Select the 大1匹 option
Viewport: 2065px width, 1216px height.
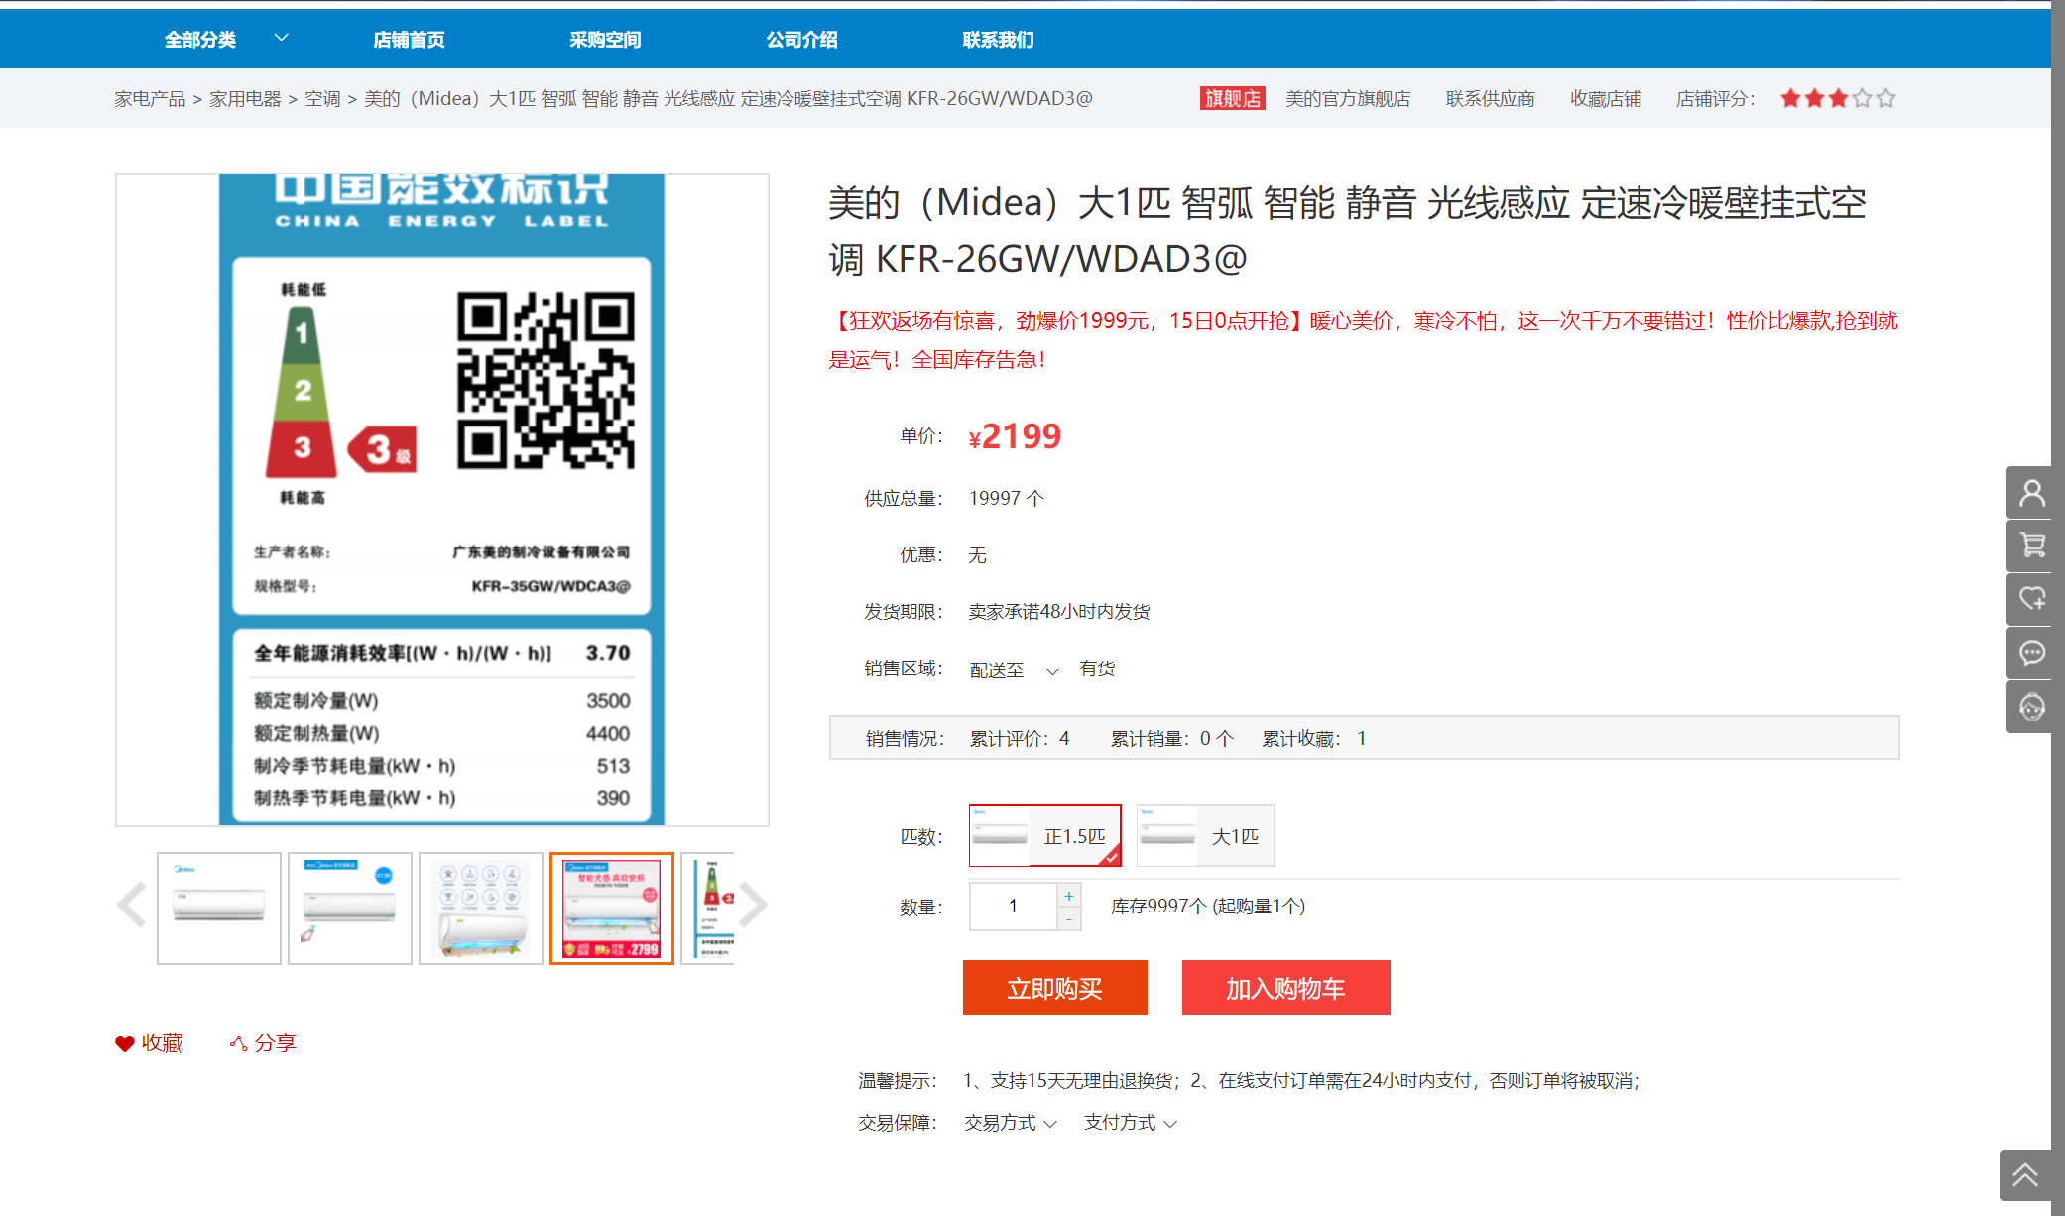tap(1205, 836)
